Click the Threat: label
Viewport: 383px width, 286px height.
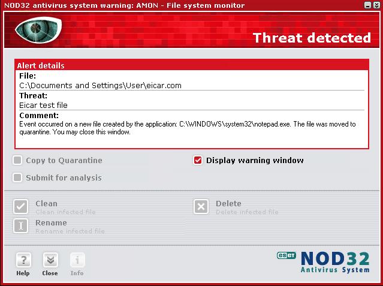click(33, 95)
